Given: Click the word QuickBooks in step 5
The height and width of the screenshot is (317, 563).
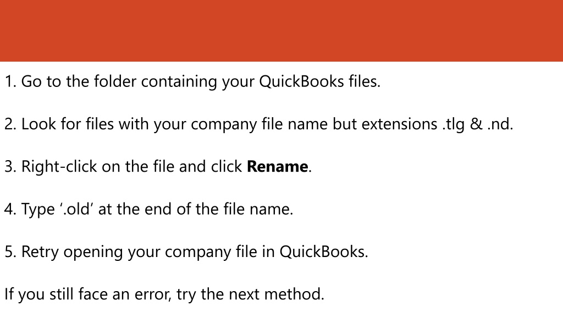Looking at the screenshot, I should point(322,252).
